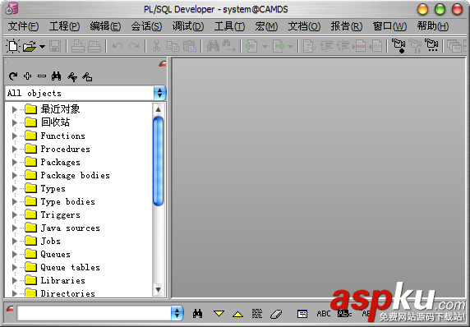Click the object browser Refresh icon
The height and width of the screenshot is (327, 470).
(13, 76)
